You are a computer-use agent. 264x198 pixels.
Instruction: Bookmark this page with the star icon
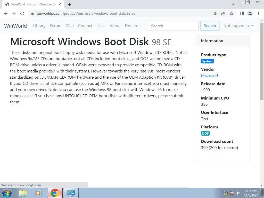[232, 13]
